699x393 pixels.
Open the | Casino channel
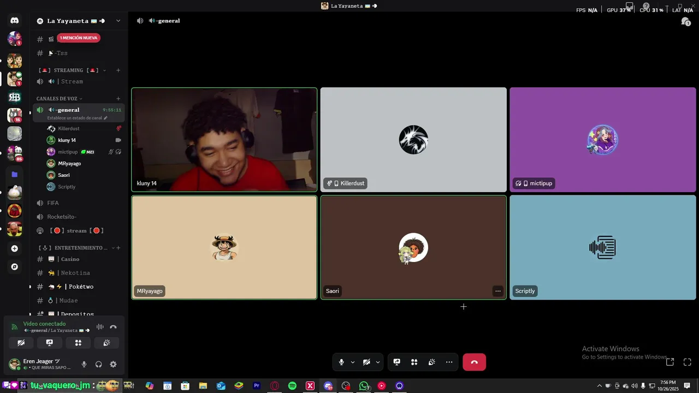tap(79, 259)
